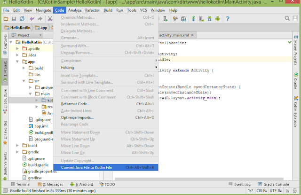Open the Gradle side panel
This screenshot has height=195, width=301.
(x=296, y=81)
